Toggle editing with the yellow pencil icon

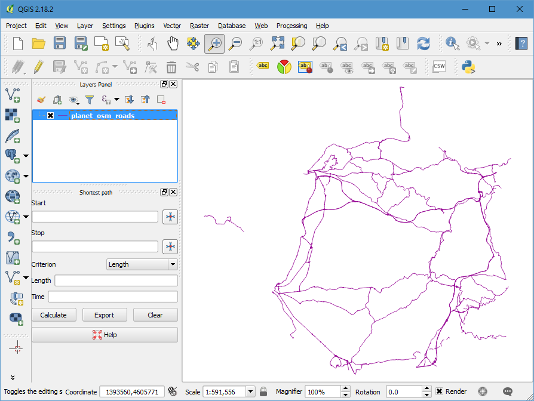pos(38,67)
